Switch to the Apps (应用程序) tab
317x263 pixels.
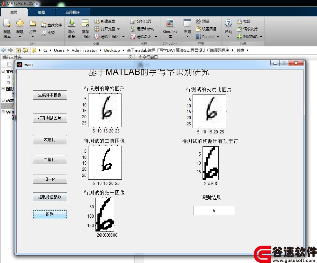(x=73, y=12)
